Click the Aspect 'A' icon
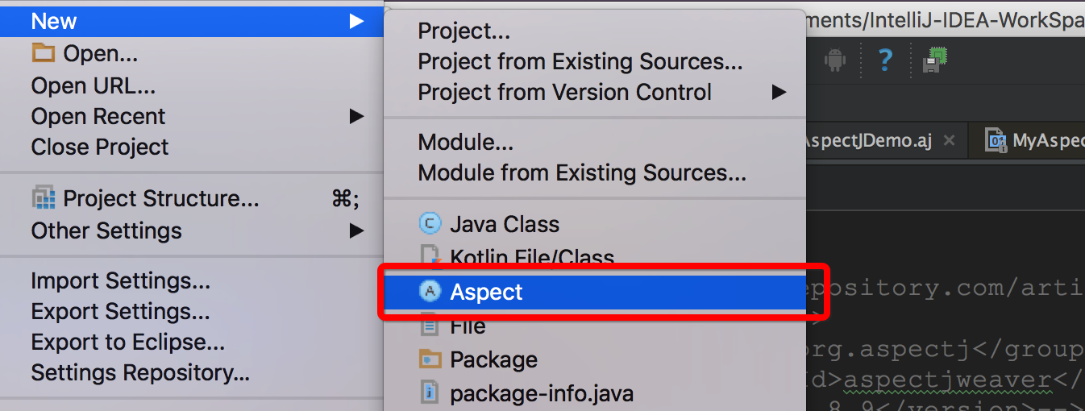This screenshot has width=1085, height=411. click(x=431, y=292)
